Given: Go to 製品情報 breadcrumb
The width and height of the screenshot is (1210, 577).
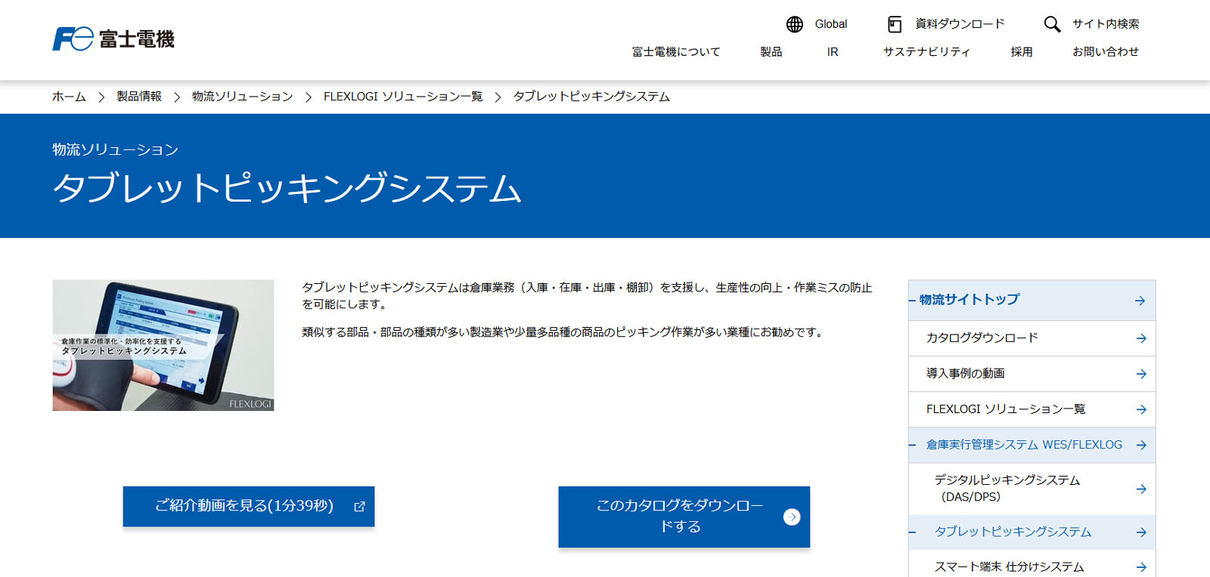Looking at the screenshot, I should pyautogui.click(x=139, y=97).
